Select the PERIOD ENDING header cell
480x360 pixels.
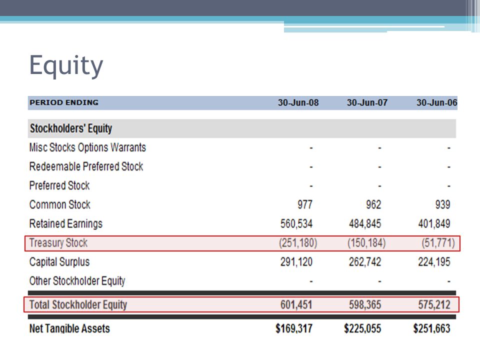pyautogui.click(x=64, y=102)
